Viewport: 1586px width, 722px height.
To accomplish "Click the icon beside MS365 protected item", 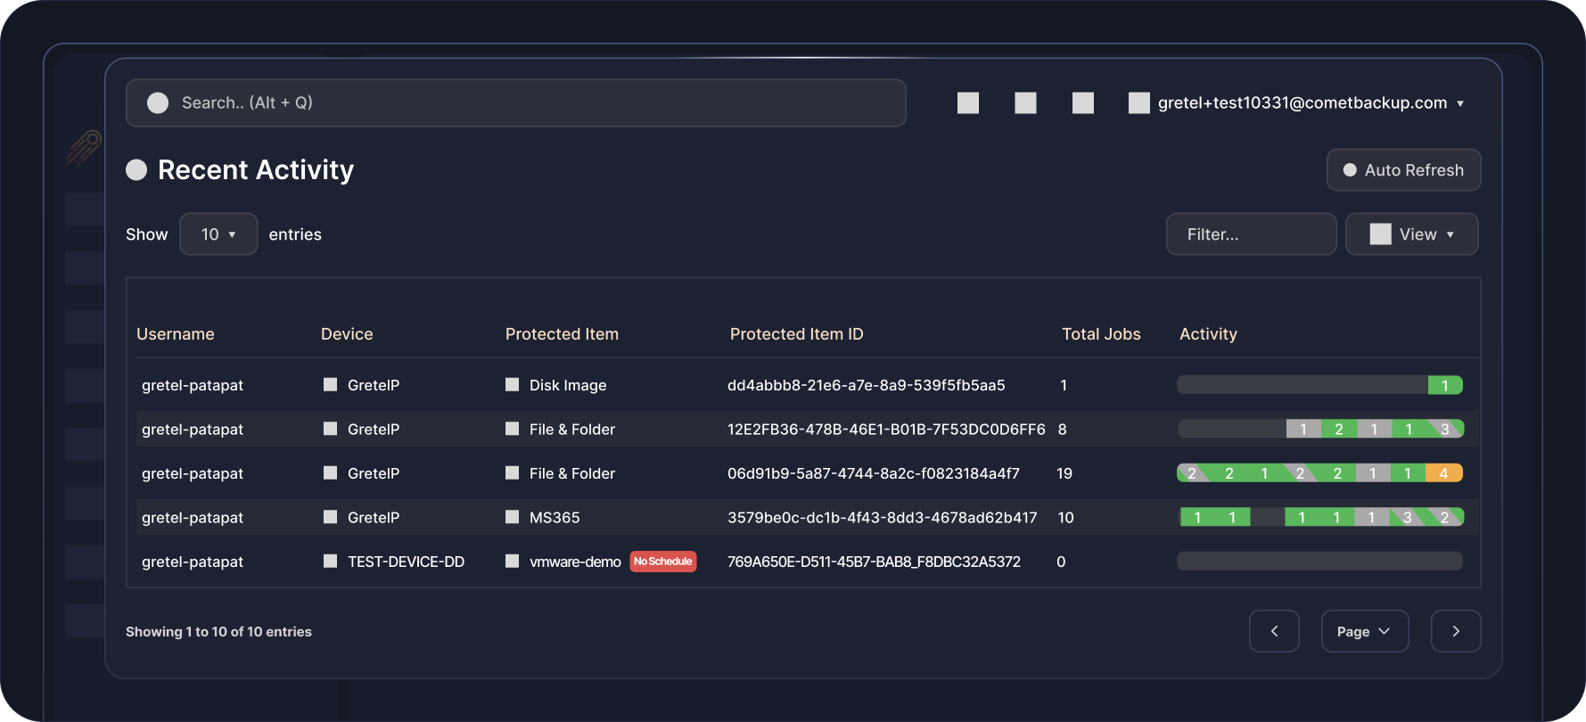I will click(513, 517).
